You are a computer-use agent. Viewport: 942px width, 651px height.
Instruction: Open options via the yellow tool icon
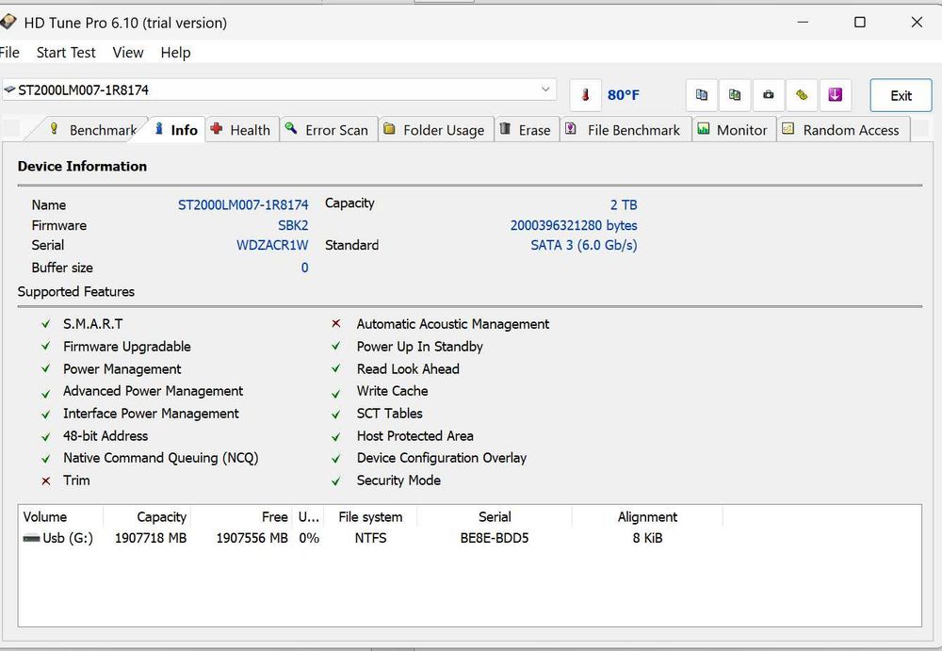pyautogui.click(x=802, y=95)
